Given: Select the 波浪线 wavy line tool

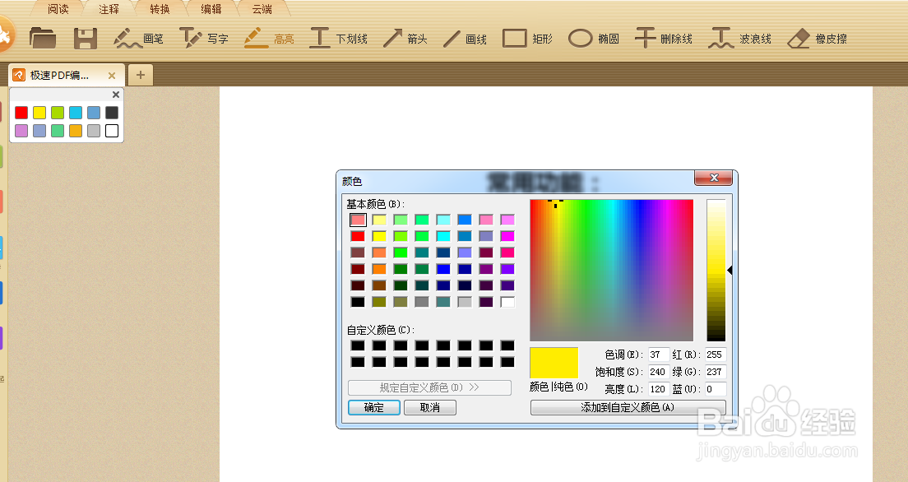Looking at the screenshot, I should (739, 39).
